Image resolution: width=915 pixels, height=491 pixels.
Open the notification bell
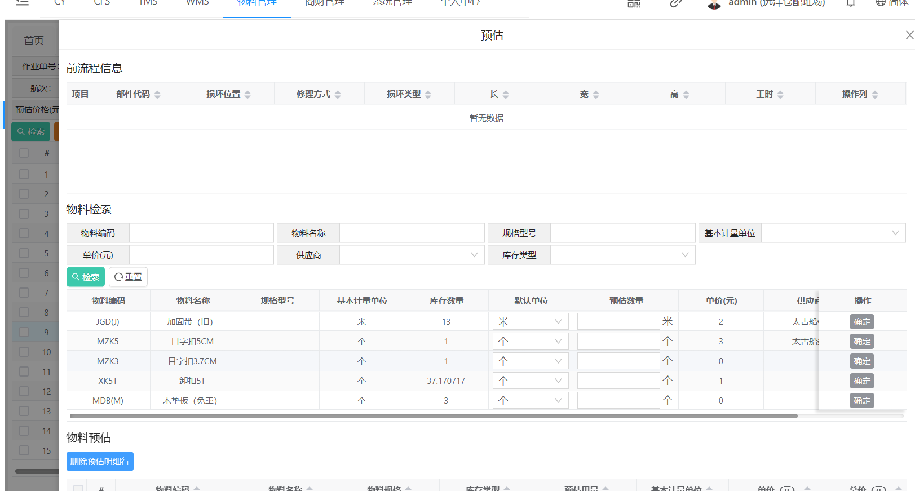(851, 3)
